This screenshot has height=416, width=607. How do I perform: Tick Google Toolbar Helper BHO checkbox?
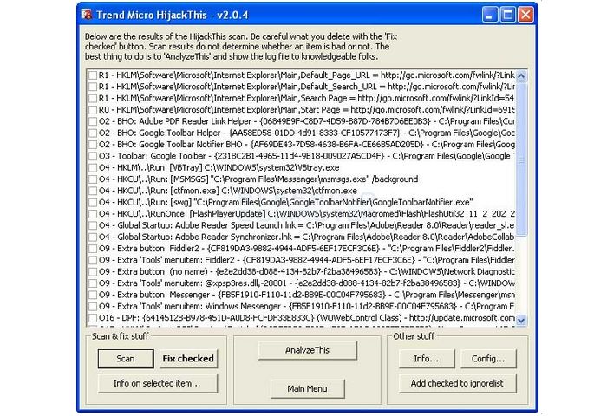point(93,133)
